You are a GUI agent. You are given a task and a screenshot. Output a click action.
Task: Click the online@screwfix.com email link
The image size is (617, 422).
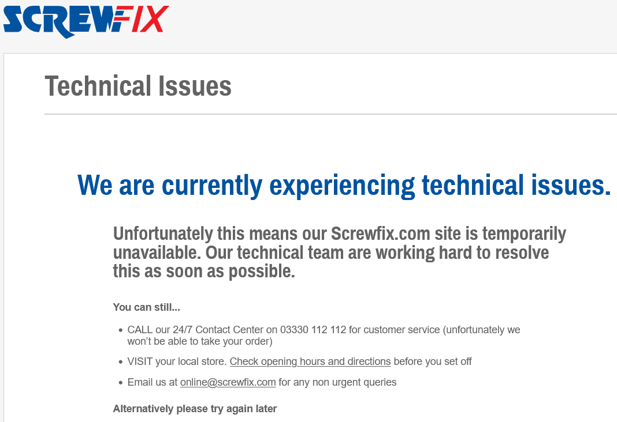click(228, 382)
